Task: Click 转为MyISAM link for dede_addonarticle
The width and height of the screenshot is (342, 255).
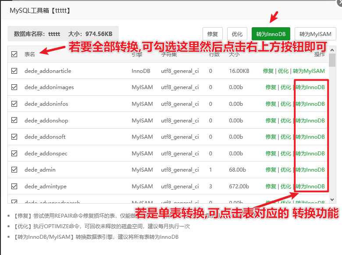Action: point(309,71)
